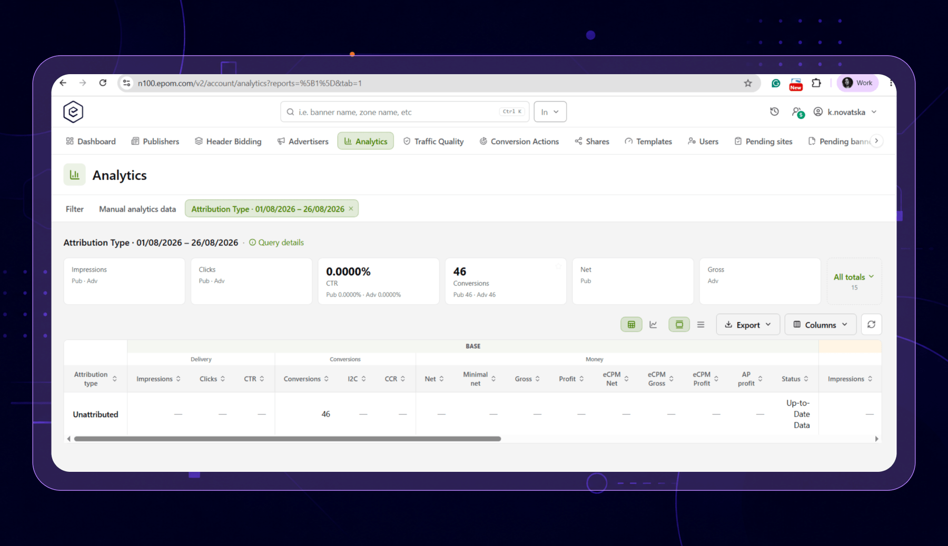Click the browser address bar URL

tap(250, 83)
